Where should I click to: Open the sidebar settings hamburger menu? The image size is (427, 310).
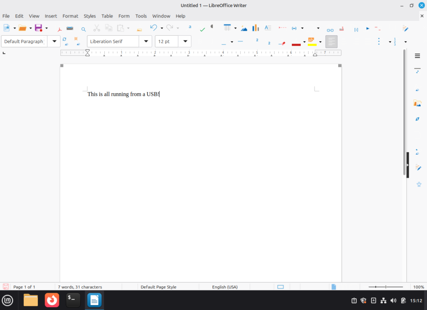click(417, 56)
